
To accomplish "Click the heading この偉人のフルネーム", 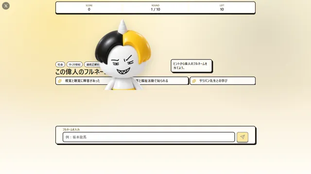I will [80, 72].
